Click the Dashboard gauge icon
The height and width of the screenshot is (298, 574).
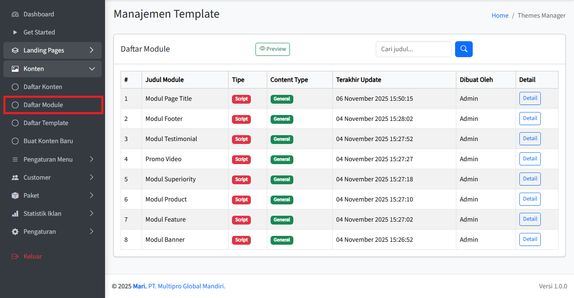(15, 14)
